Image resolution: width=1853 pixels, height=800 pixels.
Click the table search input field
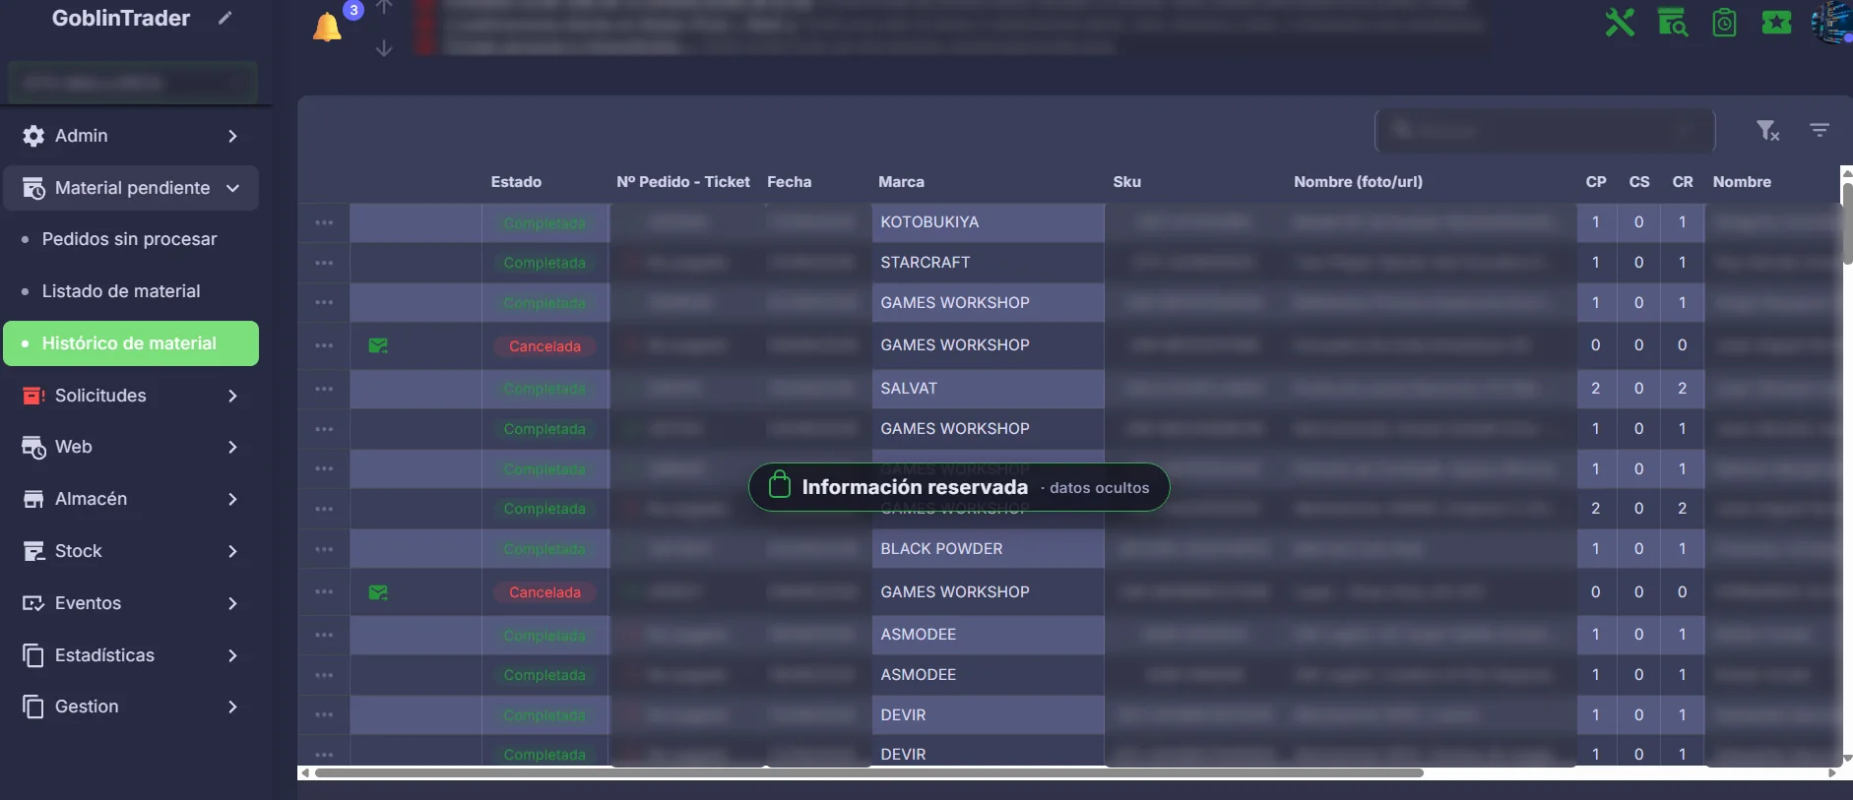(1545, 130)
